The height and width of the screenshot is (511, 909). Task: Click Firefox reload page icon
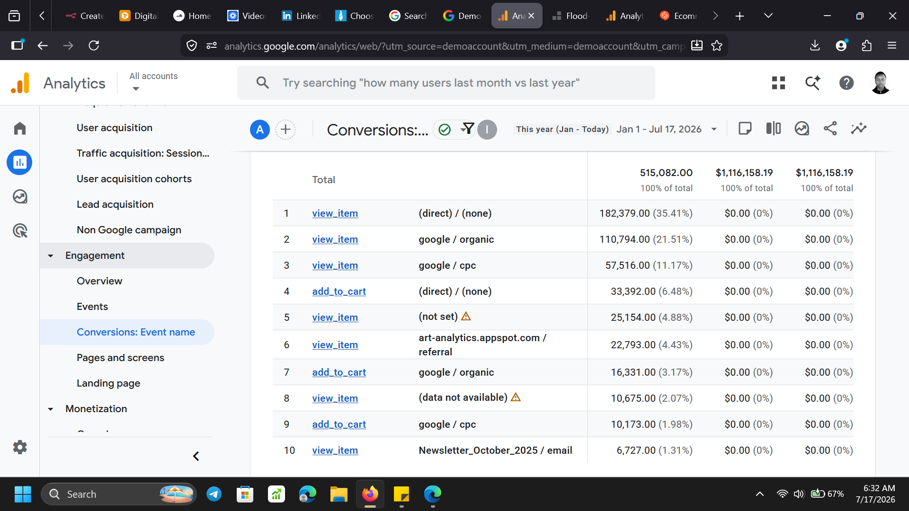pyautogui.click(x=94, y=45)
